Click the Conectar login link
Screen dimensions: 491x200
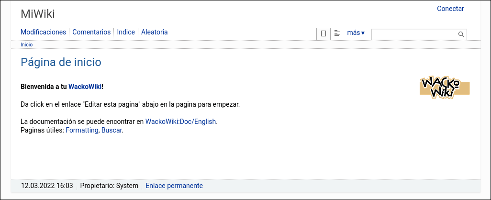tap(450, 9)
